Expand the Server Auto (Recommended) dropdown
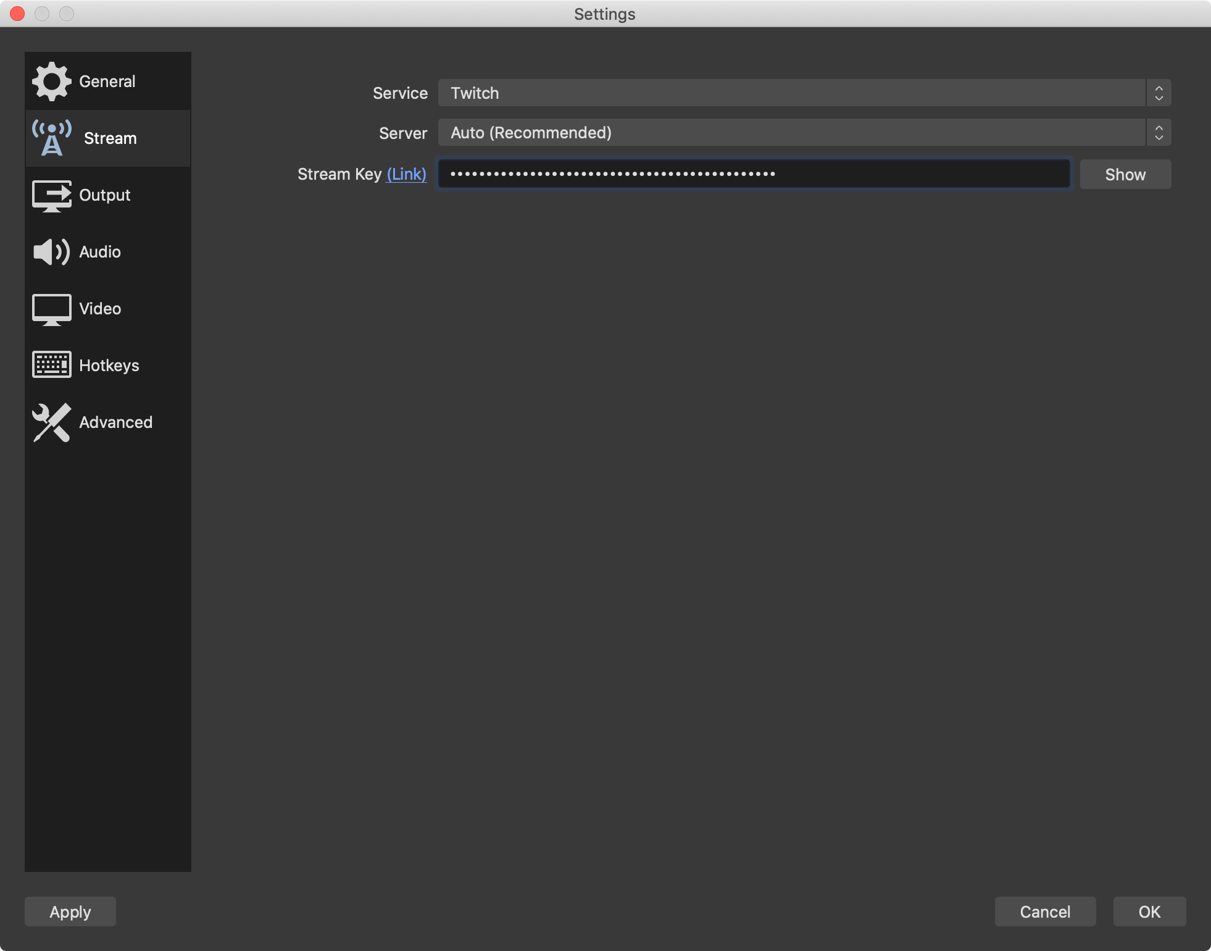Viewport: 1211px width, 951px height. pos(791,133)
